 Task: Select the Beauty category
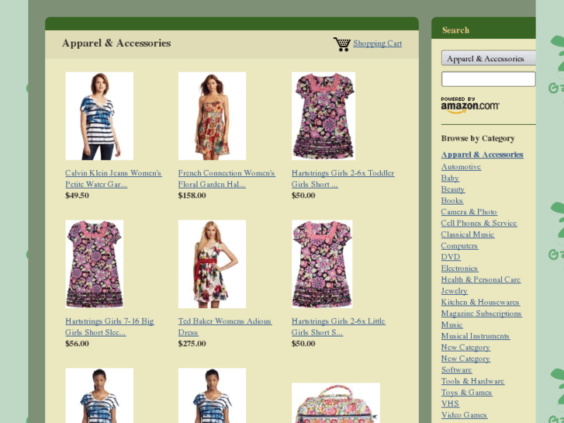pyautogui.click(x=453, y=189)
